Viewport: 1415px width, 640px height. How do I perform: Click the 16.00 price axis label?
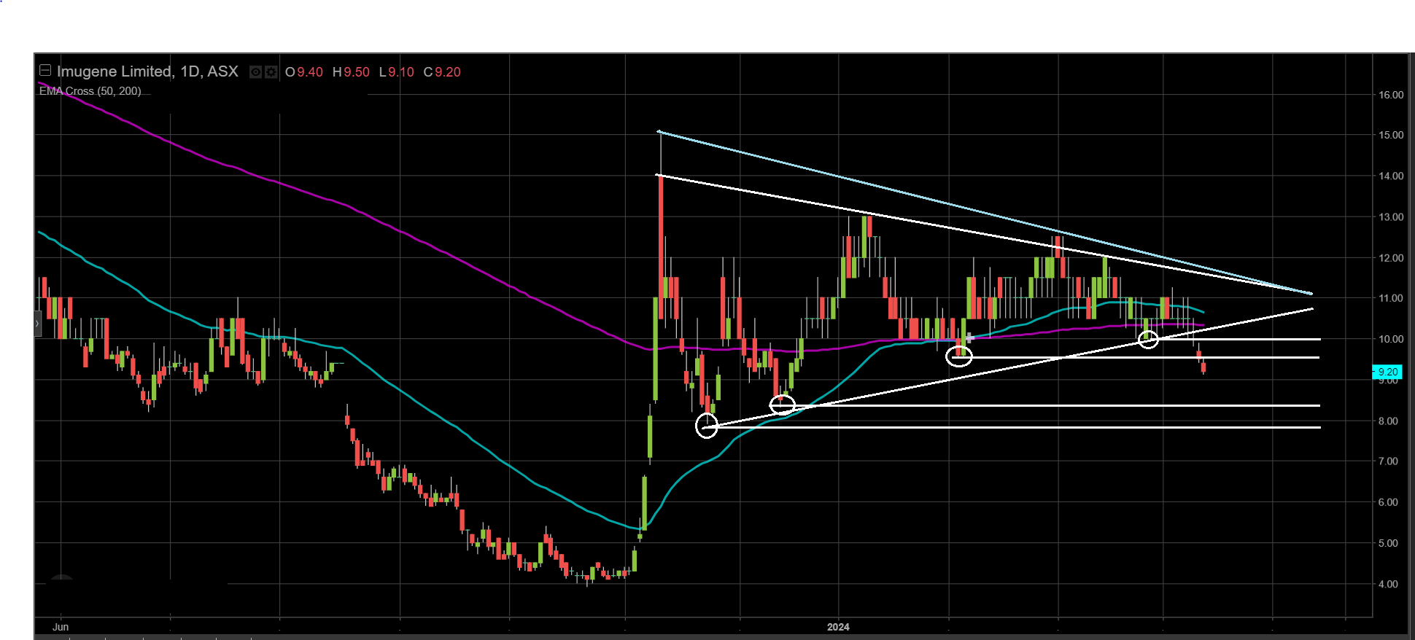click(1391, 95)
